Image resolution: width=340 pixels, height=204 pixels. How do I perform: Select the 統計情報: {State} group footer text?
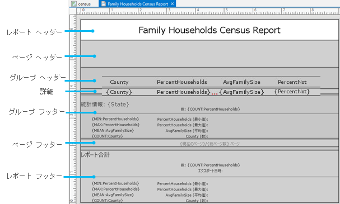[x=105, y=105]
